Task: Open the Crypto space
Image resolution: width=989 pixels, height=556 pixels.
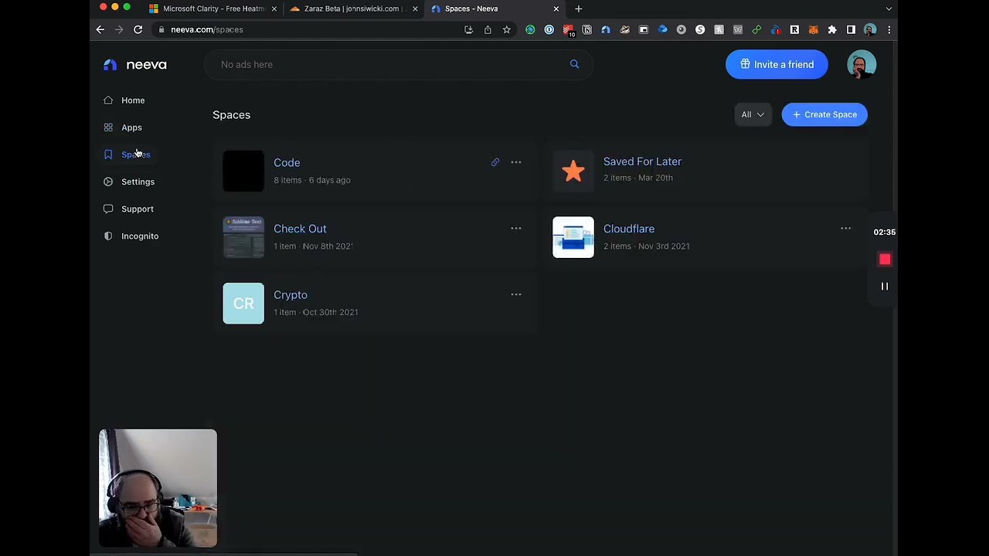Action: [291, 294]
